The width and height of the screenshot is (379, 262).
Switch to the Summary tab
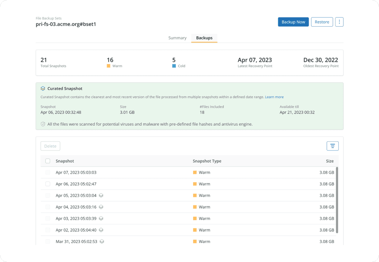point(177,37)
